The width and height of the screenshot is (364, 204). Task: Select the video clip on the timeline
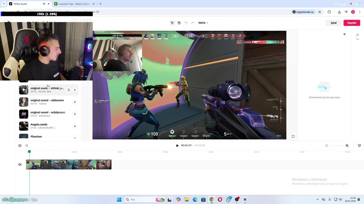tap(69, 165)
